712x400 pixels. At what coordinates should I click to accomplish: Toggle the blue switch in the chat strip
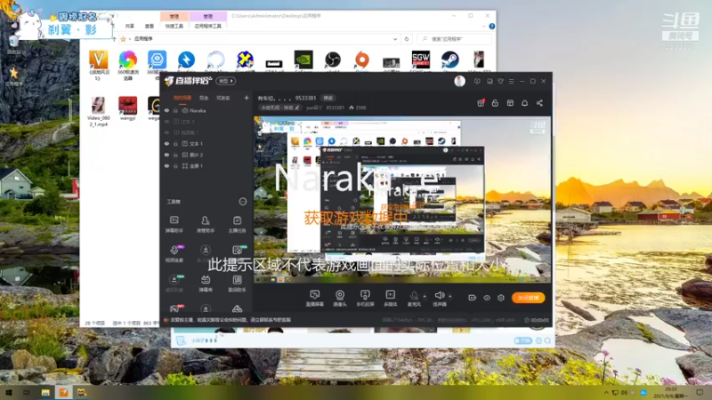(522, 340)
